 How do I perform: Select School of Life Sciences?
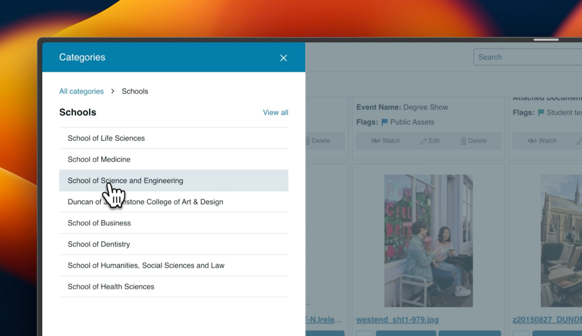pyautogui.click(x=106, y=138)
